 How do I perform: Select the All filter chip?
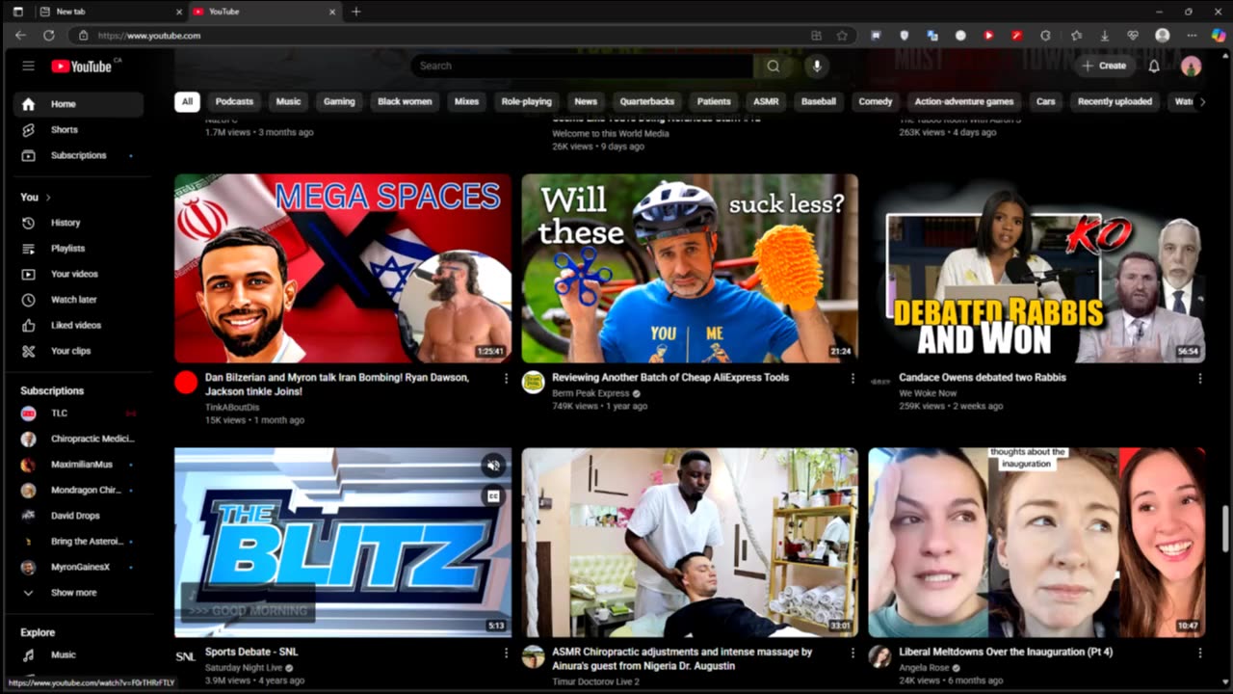pyautogui.click(x=187, y=101)
